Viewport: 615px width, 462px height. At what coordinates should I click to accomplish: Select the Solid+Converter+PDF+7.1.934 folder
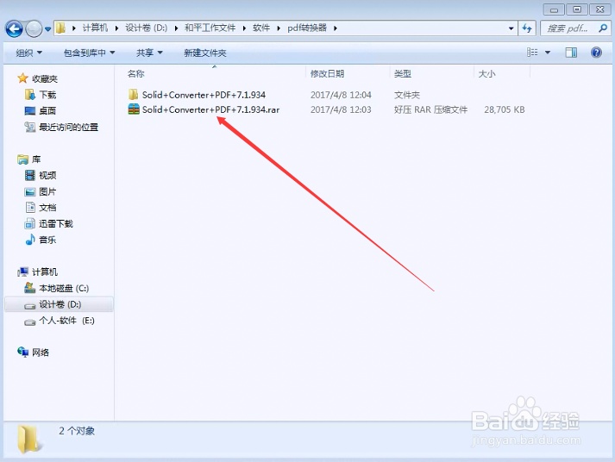(x=204, y=95)
